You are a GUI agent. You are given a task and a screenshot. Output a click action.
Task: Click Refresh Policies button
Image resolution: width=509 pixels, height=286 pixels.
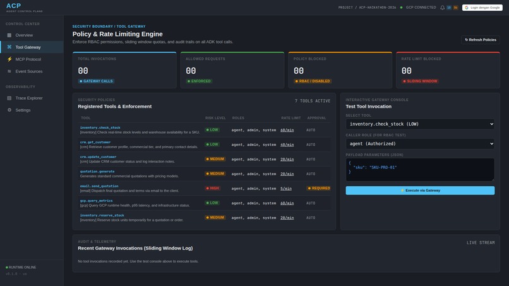coord(481,40)
